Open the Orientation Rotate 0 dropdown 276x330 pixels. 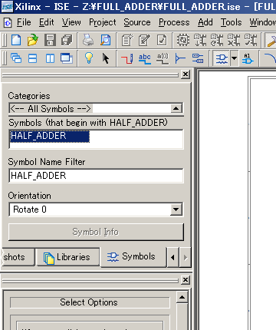point(176,210)
